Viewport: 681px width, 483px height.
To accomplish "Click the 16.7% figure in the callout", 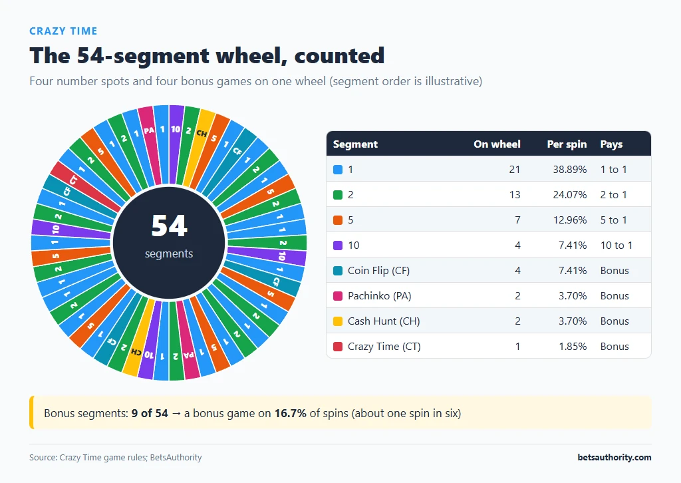I will coord(291,413).
